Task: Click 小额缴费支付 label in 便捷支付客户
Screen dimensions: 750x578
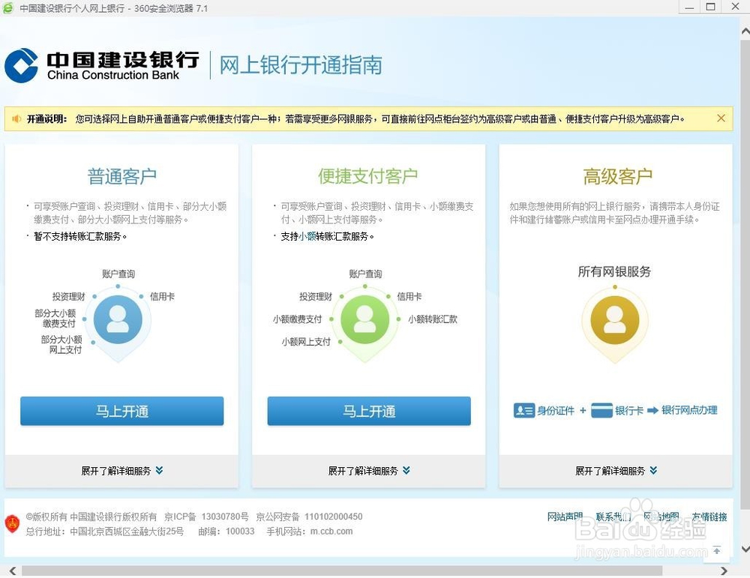Action: pyautogui.click(x=298, y=319)
